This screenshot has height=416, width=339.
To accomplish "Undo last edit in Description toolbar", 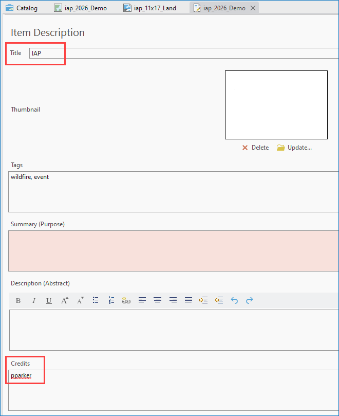I will tap(234, 301).
